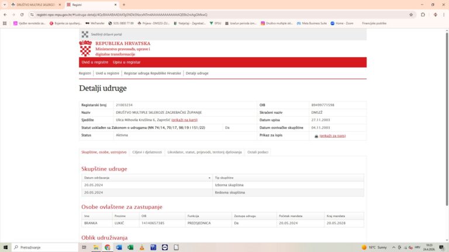The image size is (449, 252).
Task: Click the Croatian coat of arms logo
Action: point(86,48)
